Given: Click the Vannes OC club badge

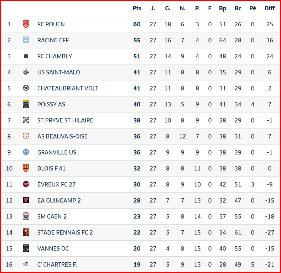Looking at the screenshot, I should click(26, 248).
